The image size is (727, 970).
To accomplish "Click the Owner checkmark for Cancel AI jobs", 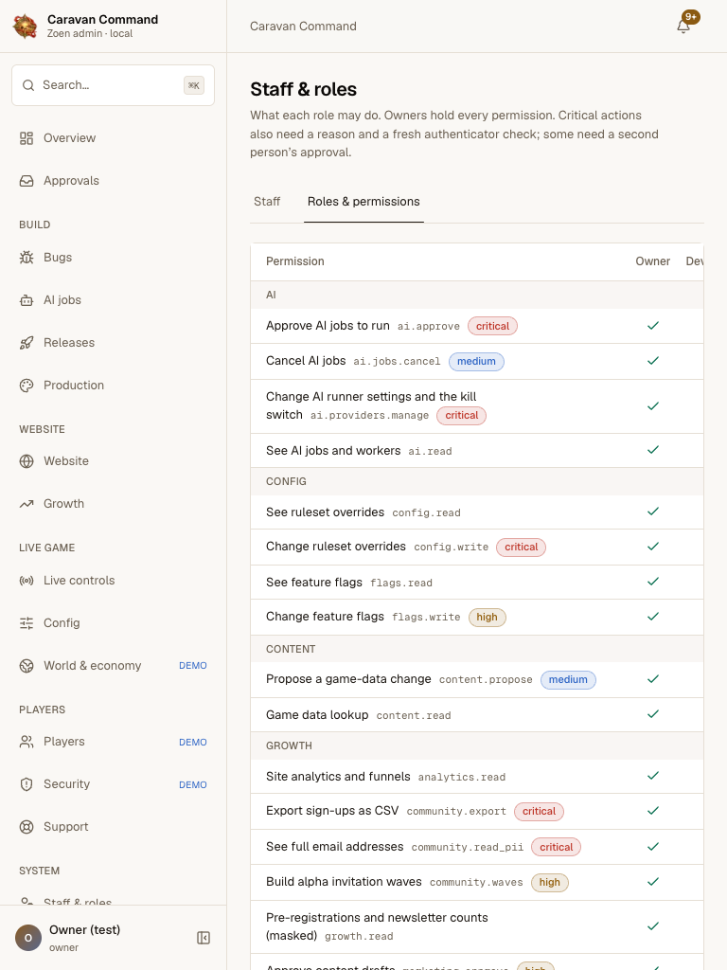I will [653, 361].
